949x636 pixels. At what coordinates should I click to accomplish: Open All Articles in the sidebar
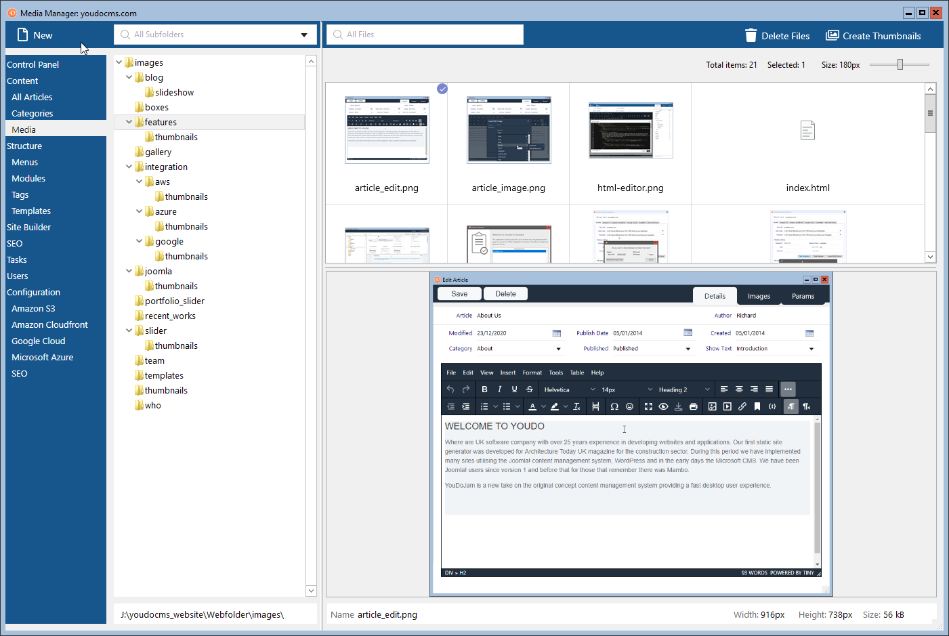tap(32, 97)
